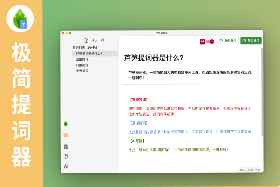This screenshot has width=280, height=187.
Task: Click the green 开启提词 button
Action: pyautogui.click(x=251, y=41)
